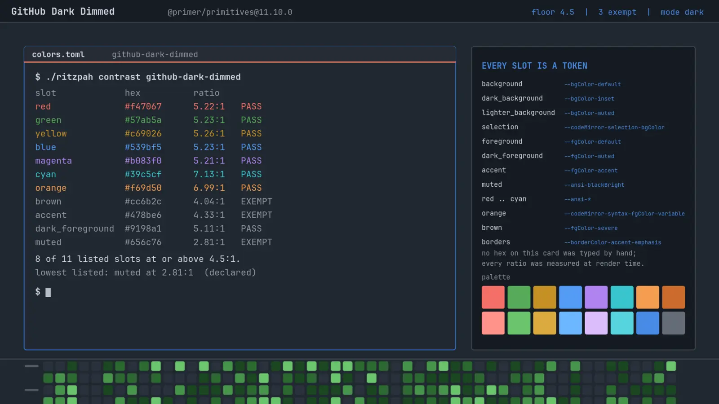Pick the light orange swatch in palette top row
Screen dimensions: 719x404
click(x=648, y=297)
